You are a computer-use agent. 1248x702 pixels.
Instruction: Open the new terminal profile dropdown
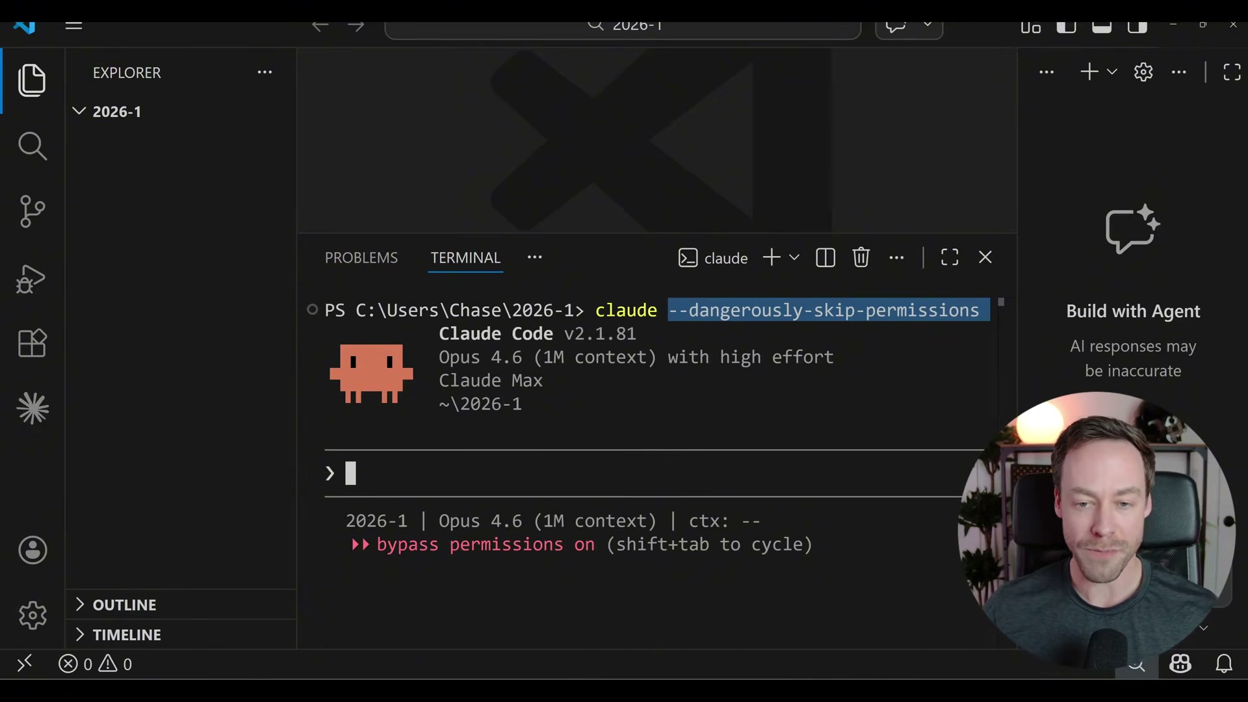point(794,257)
